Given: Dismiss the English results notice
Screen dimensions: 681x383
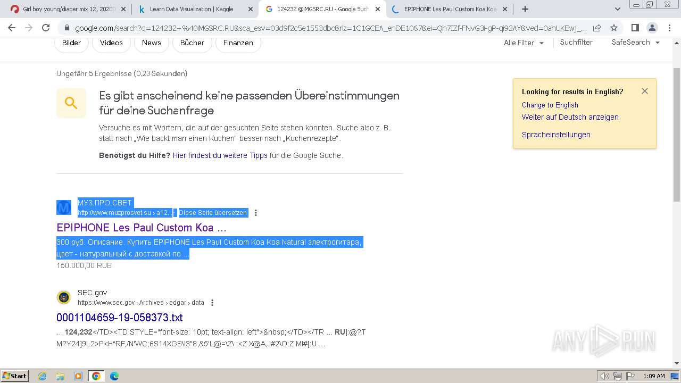Looking at the screenshot, I should click(x=644, y=91).
